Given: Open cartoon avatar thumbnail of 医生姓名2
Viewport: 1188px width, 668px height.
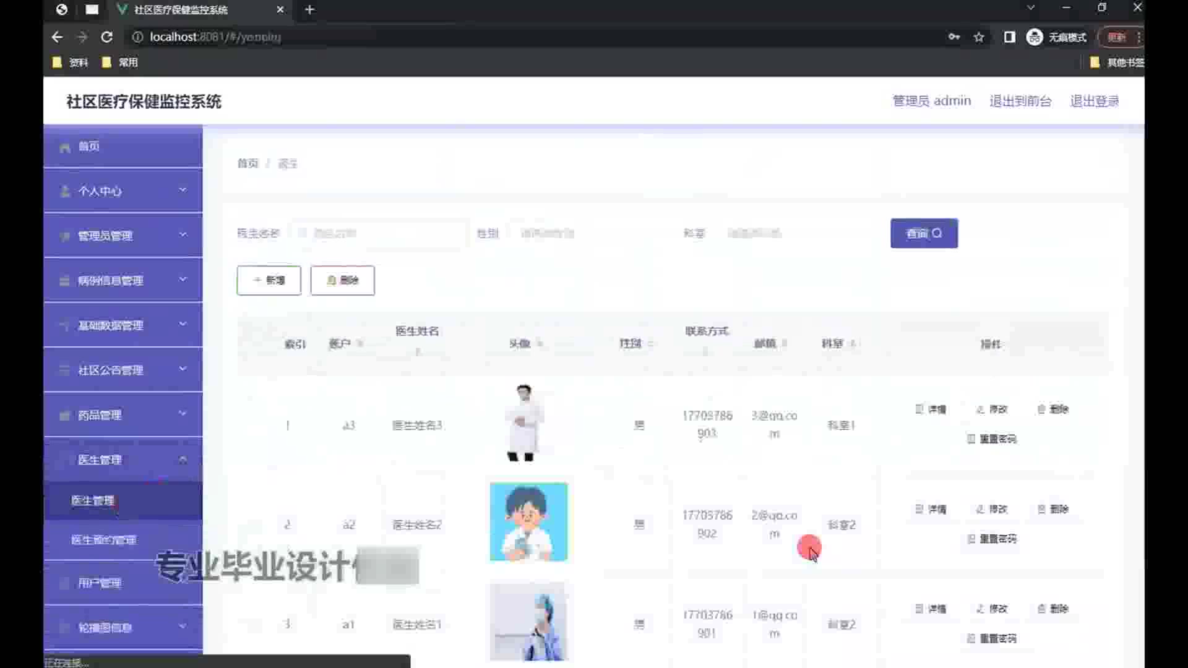Looking at the screenshot, I should (528, 522).
